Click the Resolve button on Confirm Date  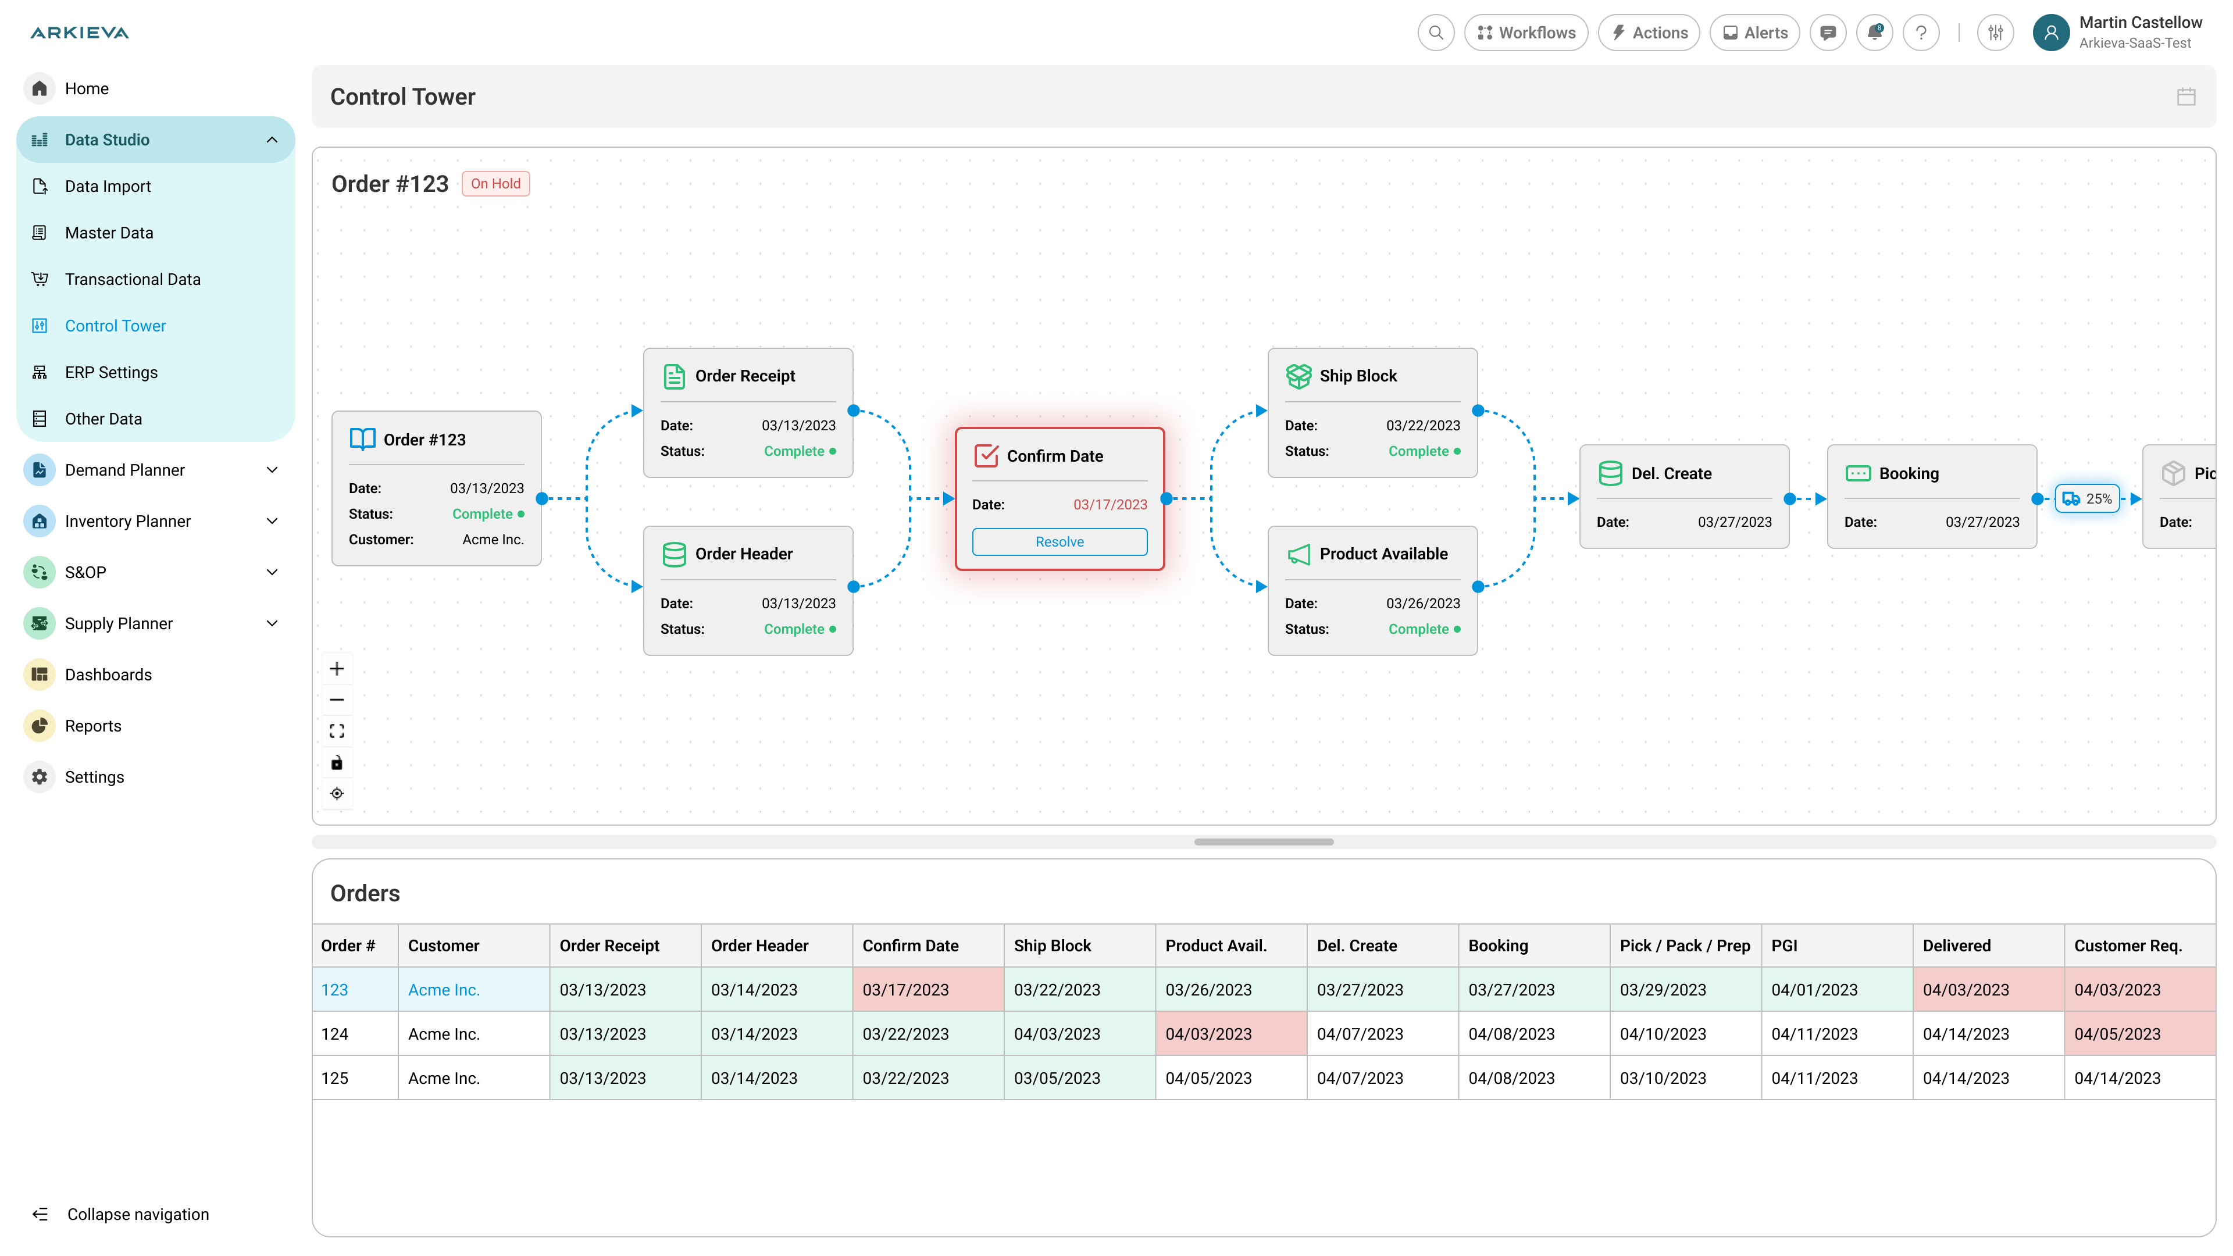[1060, 542]
